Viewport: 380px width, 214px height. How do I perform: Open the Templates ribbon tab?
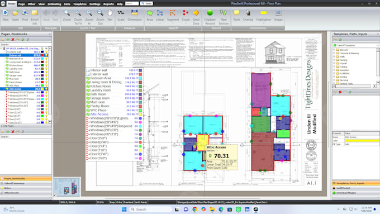[80, 4]
